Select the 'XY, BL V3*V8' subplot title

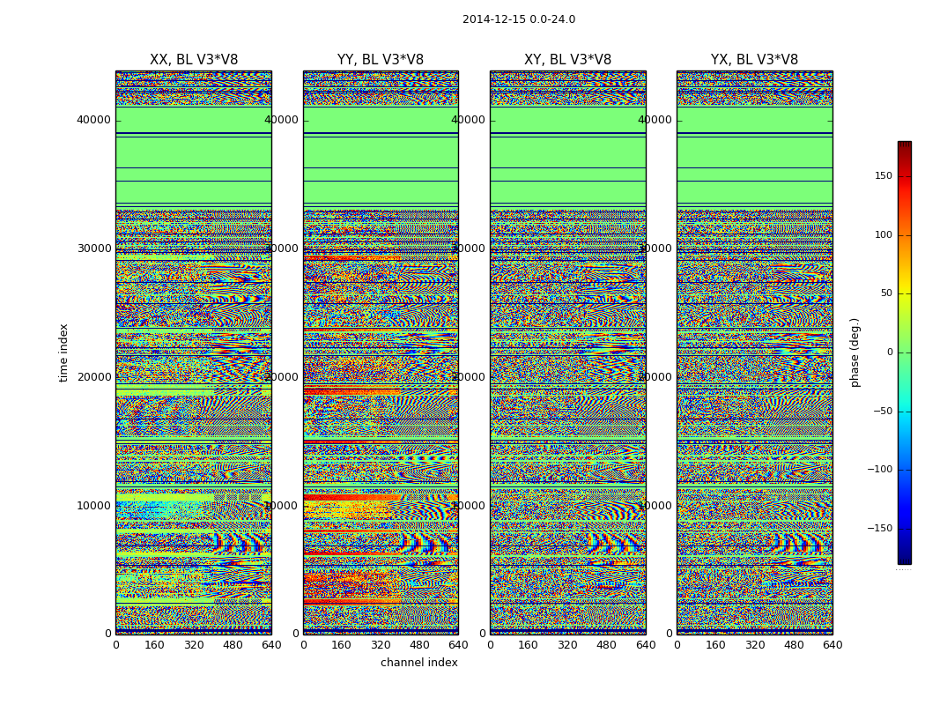click(567, 60)
